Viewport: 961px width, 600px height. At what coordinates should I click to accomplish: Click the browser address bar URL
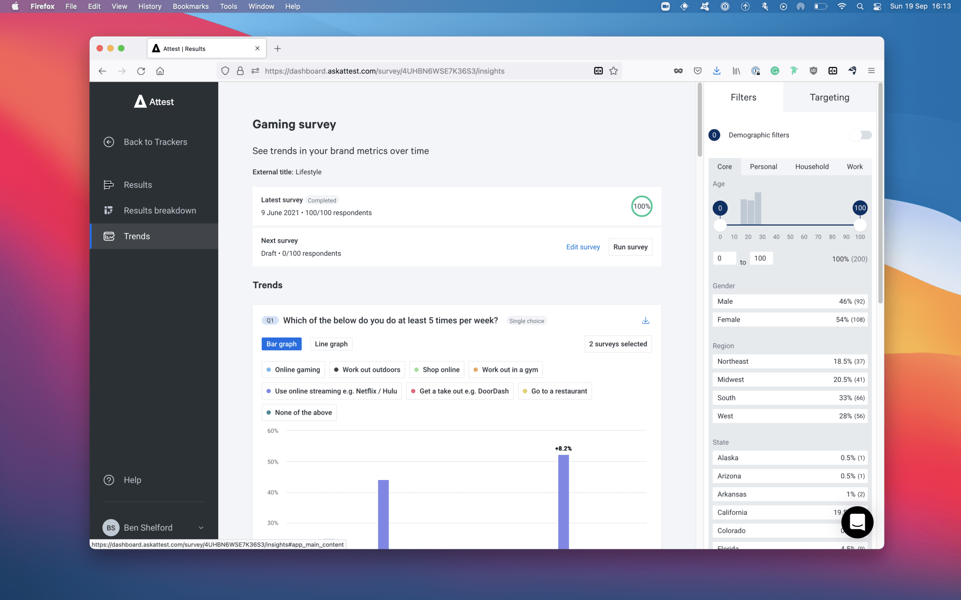385,71
